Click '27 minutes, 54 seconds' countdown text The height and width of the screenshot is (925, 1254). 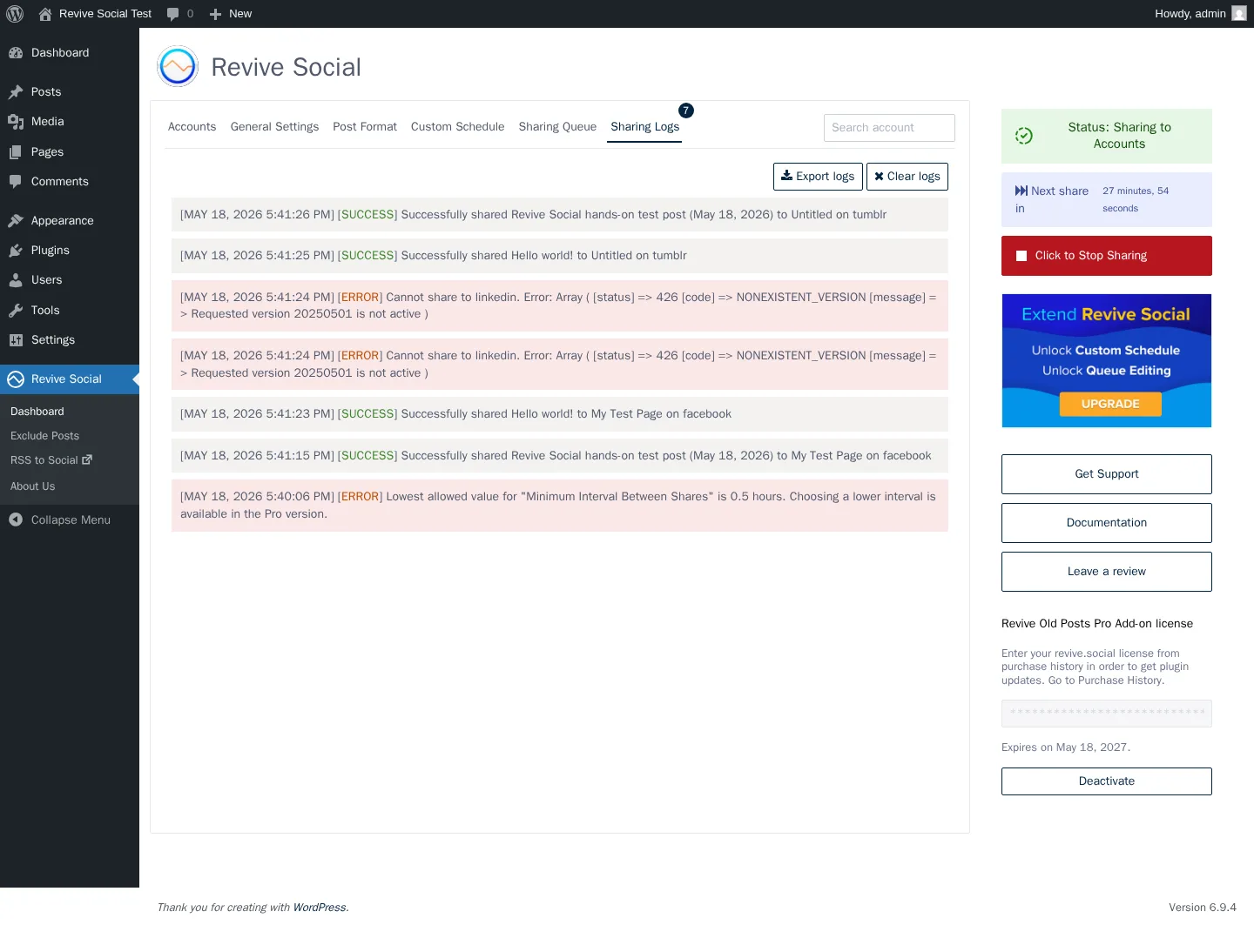click(x=1136, y=199)
